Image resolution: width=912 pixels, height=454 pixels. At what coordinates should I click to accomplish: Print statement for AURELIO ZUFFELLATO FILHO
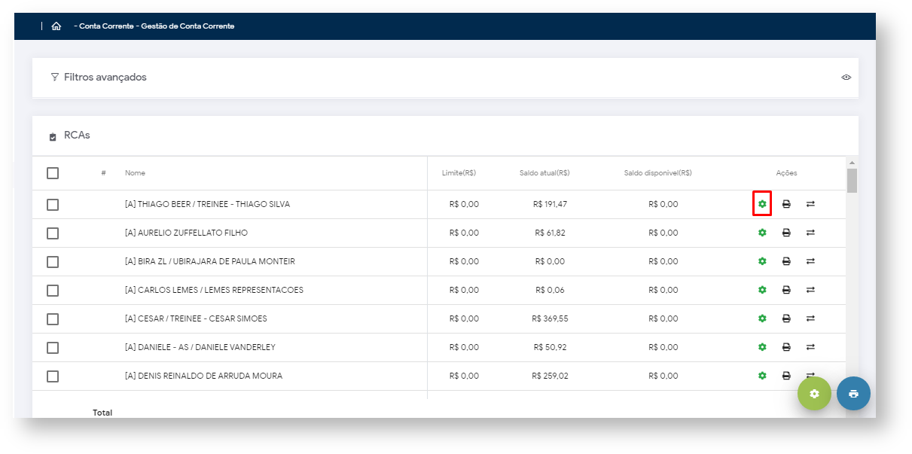coord(786,233)
